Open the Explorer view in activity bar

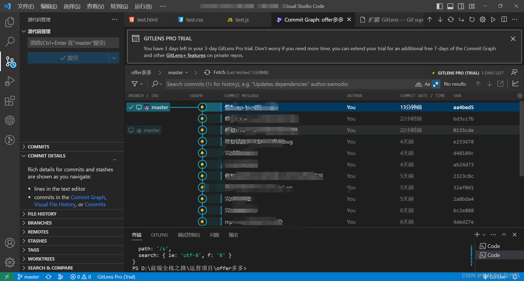[x=10, y=22]
